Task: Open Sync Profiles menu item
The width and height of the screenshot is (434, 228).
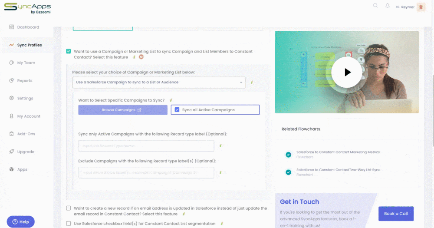Action: pyautogui.click(x=30, y=45)
